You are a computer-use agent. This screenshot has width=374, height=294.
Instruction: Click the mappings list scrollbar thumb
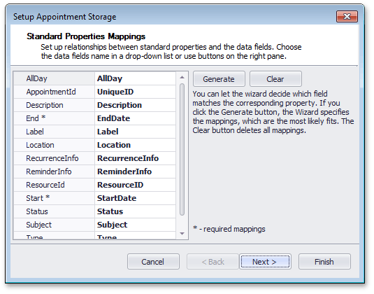[182, 150]
